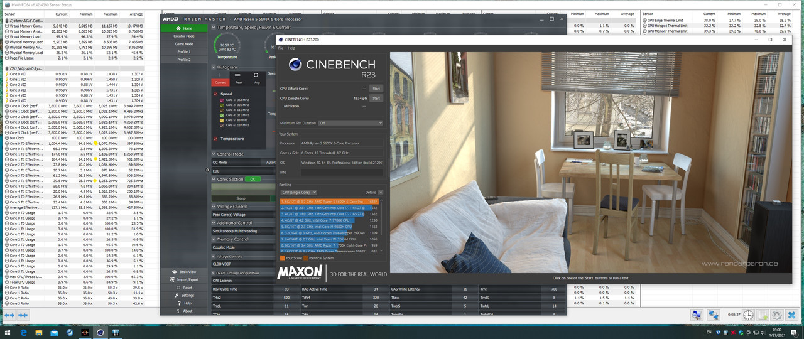The height and width of the screenshot is (339, 804).
Task: Open Cinebench Help menu
Action: 291,48
